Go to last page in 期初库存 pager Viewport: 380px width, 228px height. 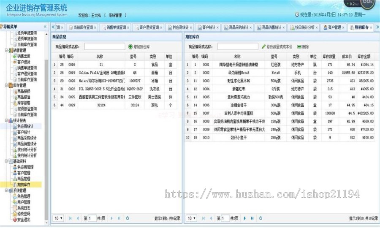pyautogui.click(x=252, y=218)
